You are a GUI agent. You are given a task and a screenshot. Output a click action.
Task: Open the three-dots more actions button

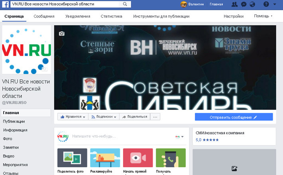(x=155, y=117)
